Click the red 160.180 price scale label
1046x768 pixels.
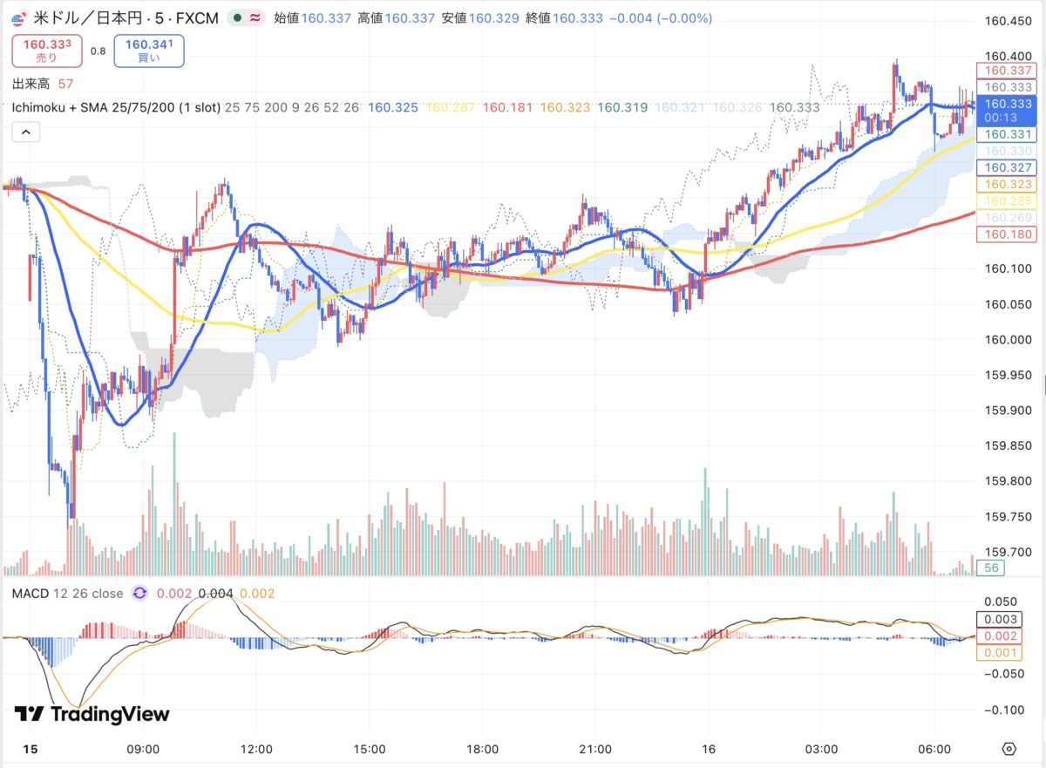pyautogui.click(x=1006, y=234)
